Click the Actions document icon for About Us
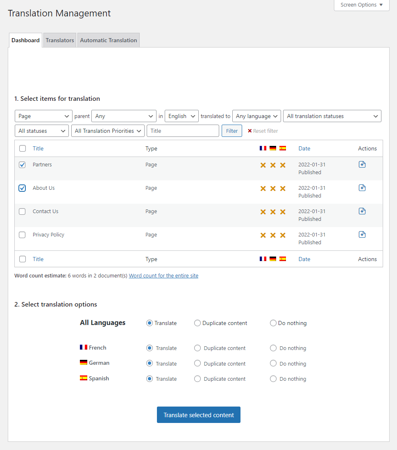The width and height of the screenshot is (397, 450). (362, 187)
